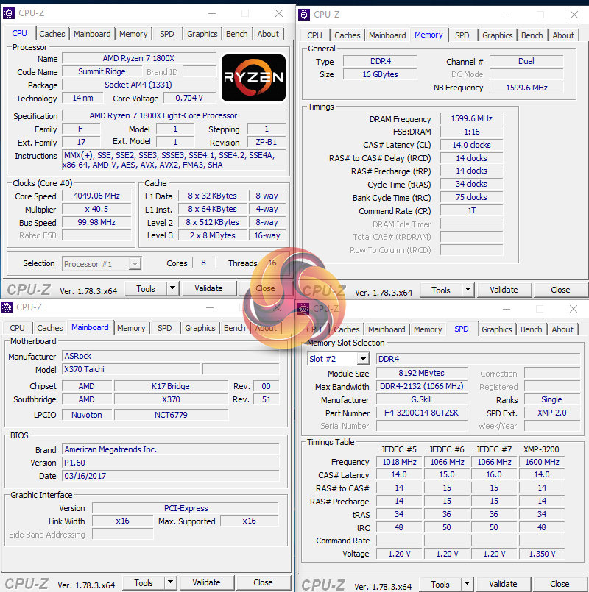Click the Part Number field F4-3200C14-8GTZSK
The image size is (589, 592).
click(x=421, y=413)
